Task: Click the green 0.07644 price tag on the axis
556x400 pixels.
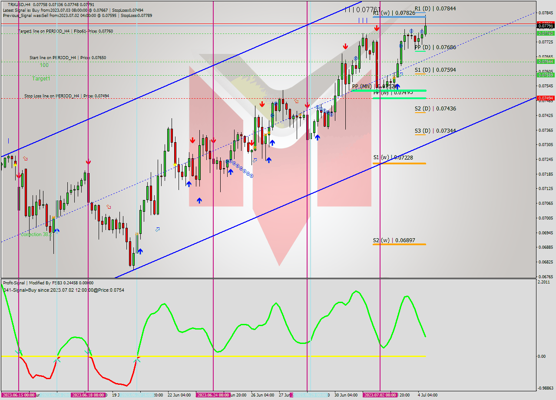Action: pos(546,61)
